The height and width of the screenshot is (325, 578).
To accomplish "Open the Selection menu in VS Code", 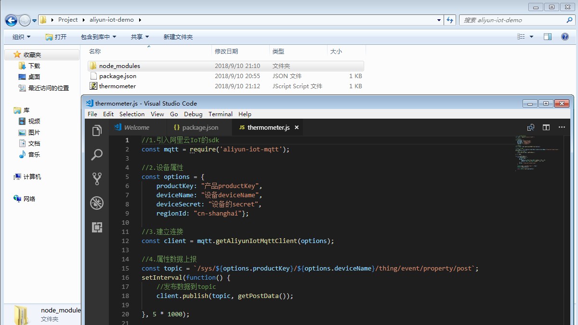I will tap(132, 114).
